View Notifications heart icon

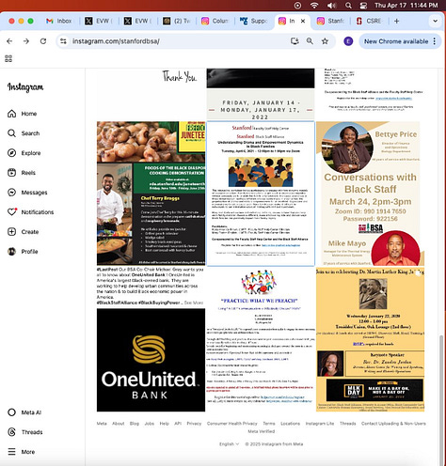[12, 212]
